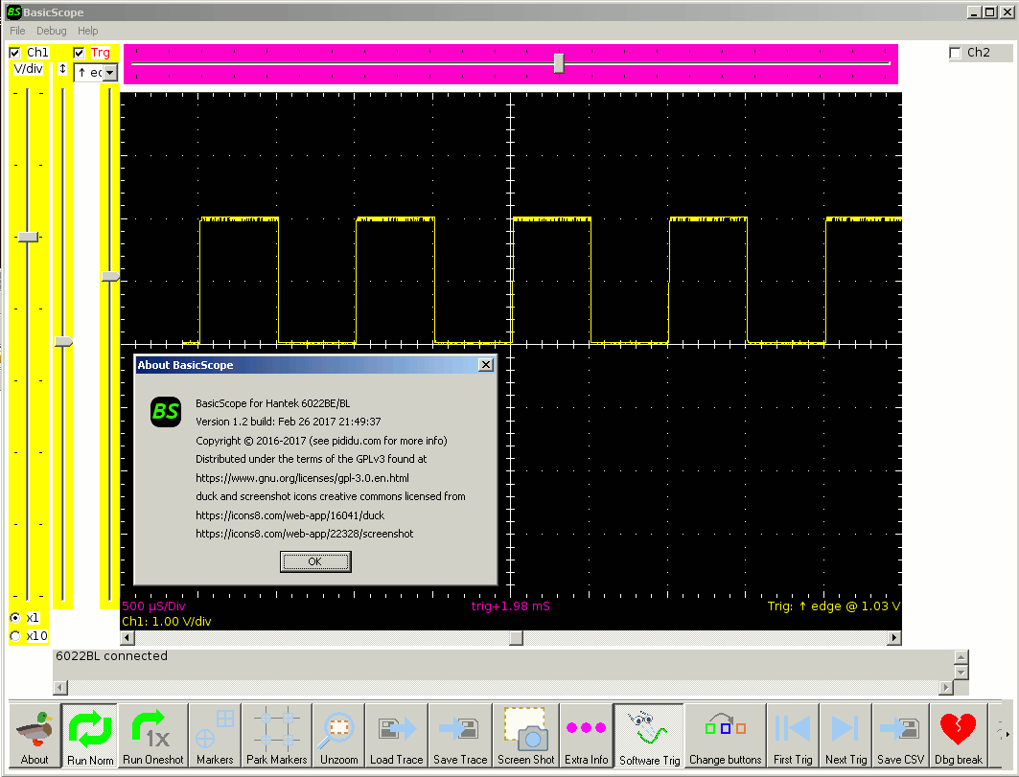Go to Next Trig
This screenshot has width=1019, height=777.
[846, 736]
